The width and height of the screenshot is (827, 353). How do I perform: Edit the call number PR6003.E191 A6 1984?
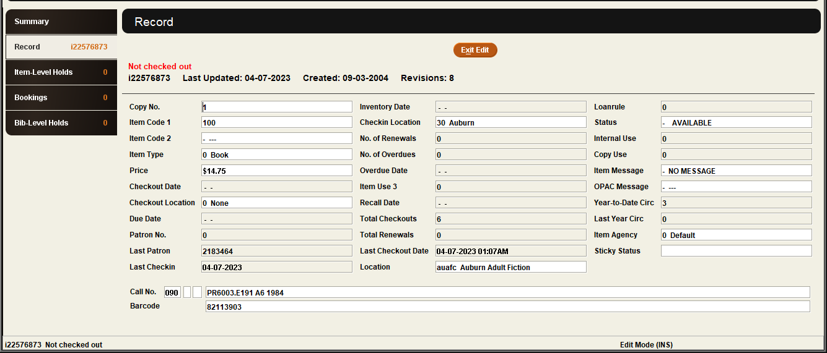pyautogui.click(x=507, y=292)
